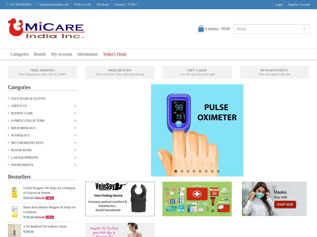This screenshot has height=237, width=317.
Task: Select the first carousel dot
Action: (x=176, y=171)
